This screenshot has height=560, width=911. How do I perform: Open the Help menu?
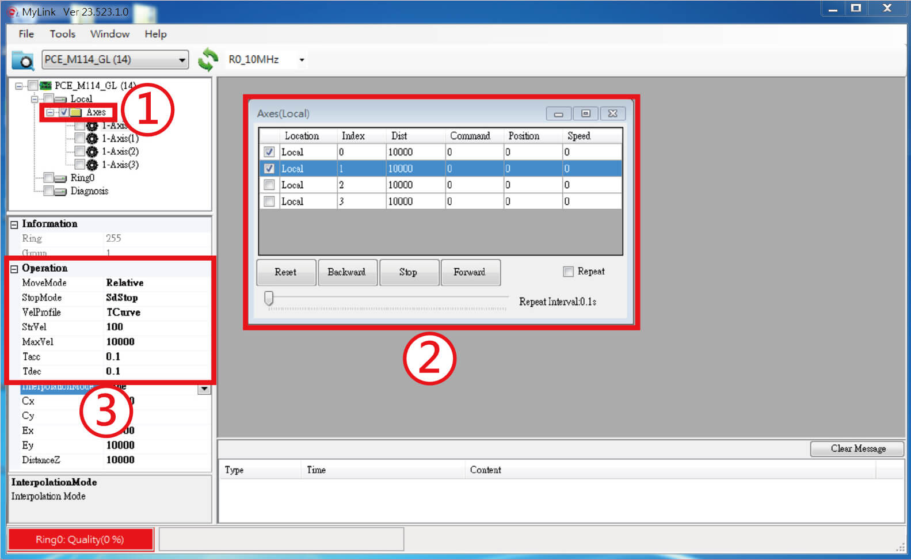[x=155, y=34]
